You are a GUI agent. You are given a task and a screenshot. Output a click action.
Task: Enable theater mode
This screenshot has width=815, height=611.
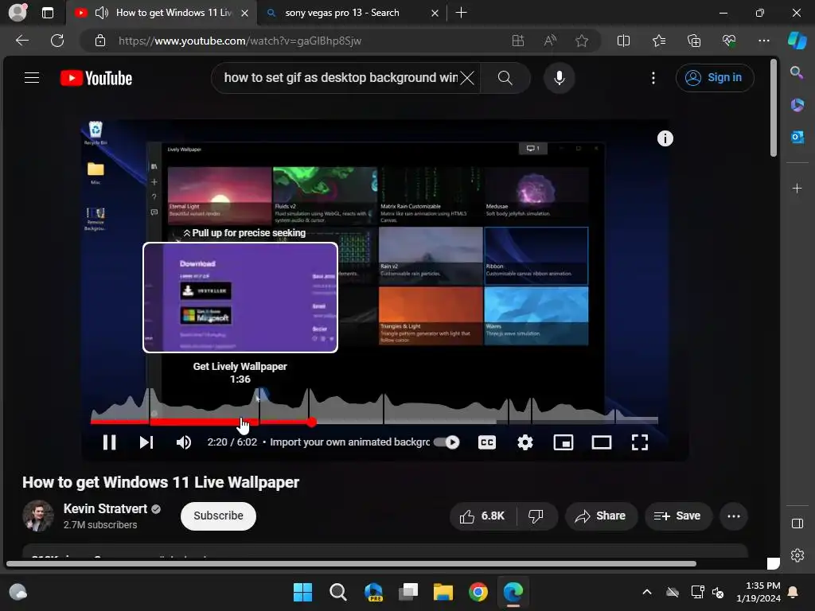pos(602,442)
